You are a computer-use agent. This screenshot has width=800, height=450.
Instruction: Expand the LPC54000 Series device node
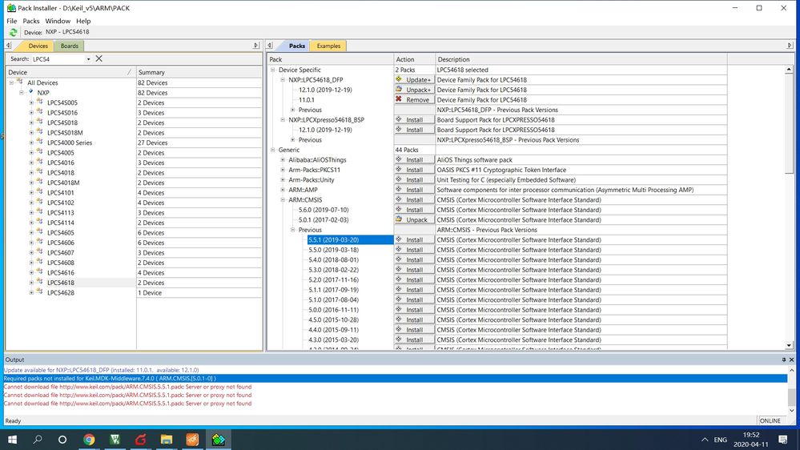pyautogui.click(x=32, y=143)
